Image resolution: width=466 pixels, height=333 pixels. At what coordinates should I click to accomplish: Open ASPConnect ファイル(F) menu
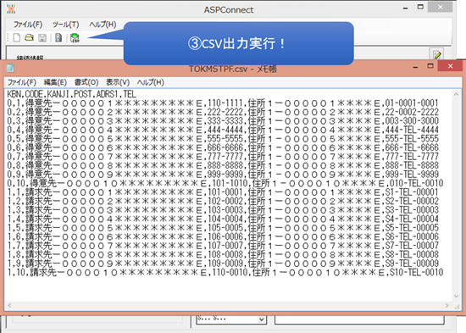28,25
